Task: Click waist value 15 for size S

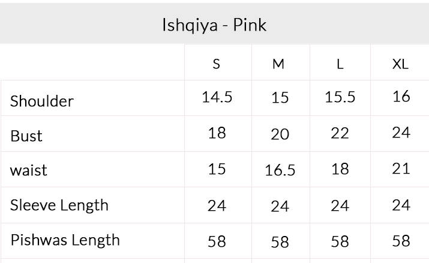Action: coord(217,169)
